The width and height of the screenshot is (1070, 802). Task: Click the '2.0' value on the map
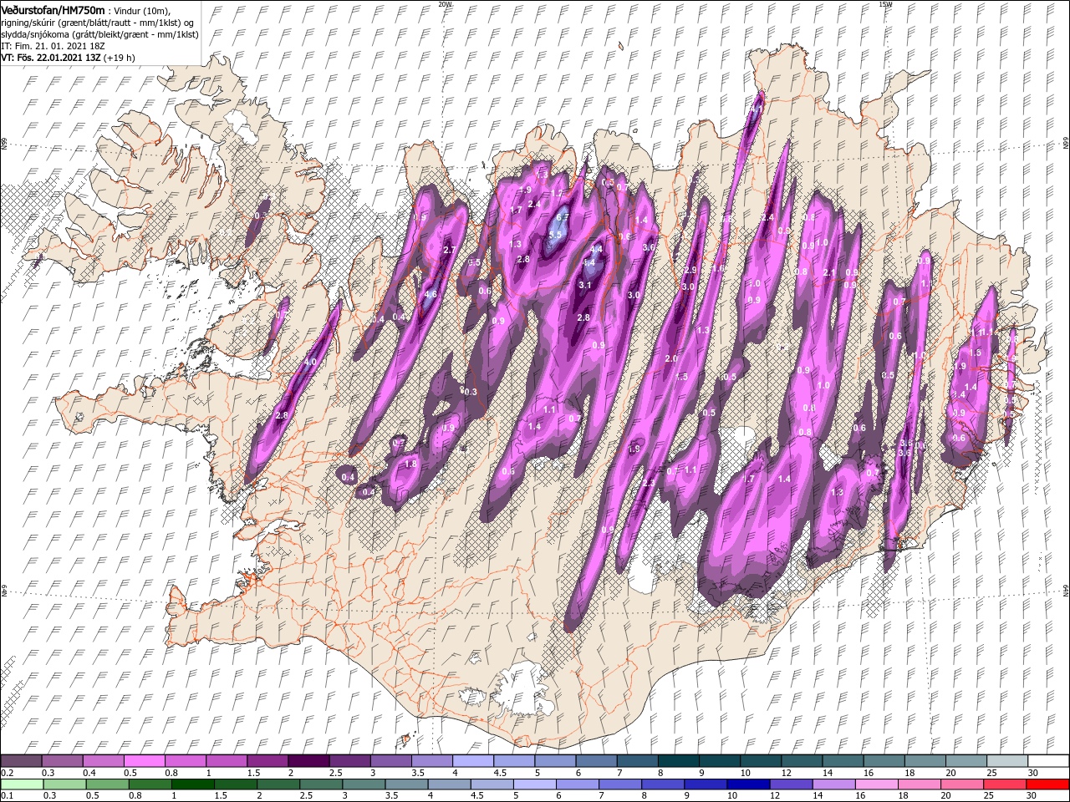pyautogui.click(x=671, y=358)
